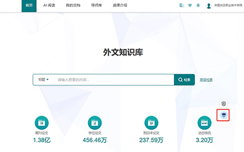Viewport: 244px width, 152px height.
Task: Open the 资源介绍 tab
Action: pyautogui.click(x=120, y=5)
